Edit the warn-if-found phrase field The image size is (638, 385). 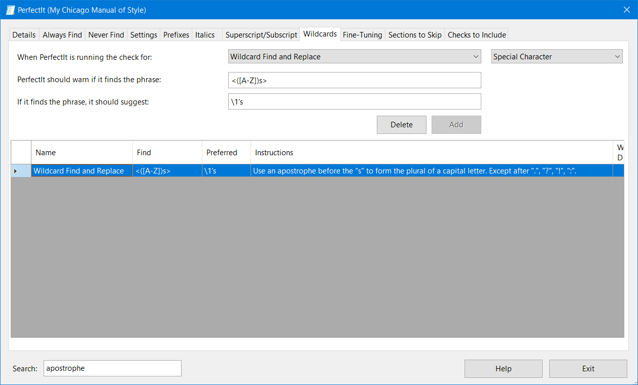(355, 80)
